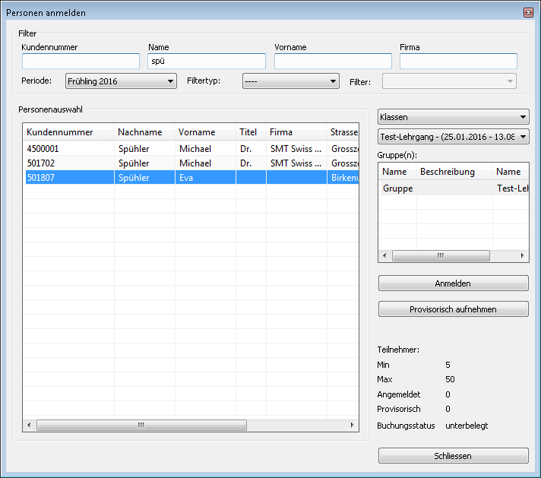Screen dimensions: 541x478
Task: Click the Firma column header in person table
Action: 295,132
